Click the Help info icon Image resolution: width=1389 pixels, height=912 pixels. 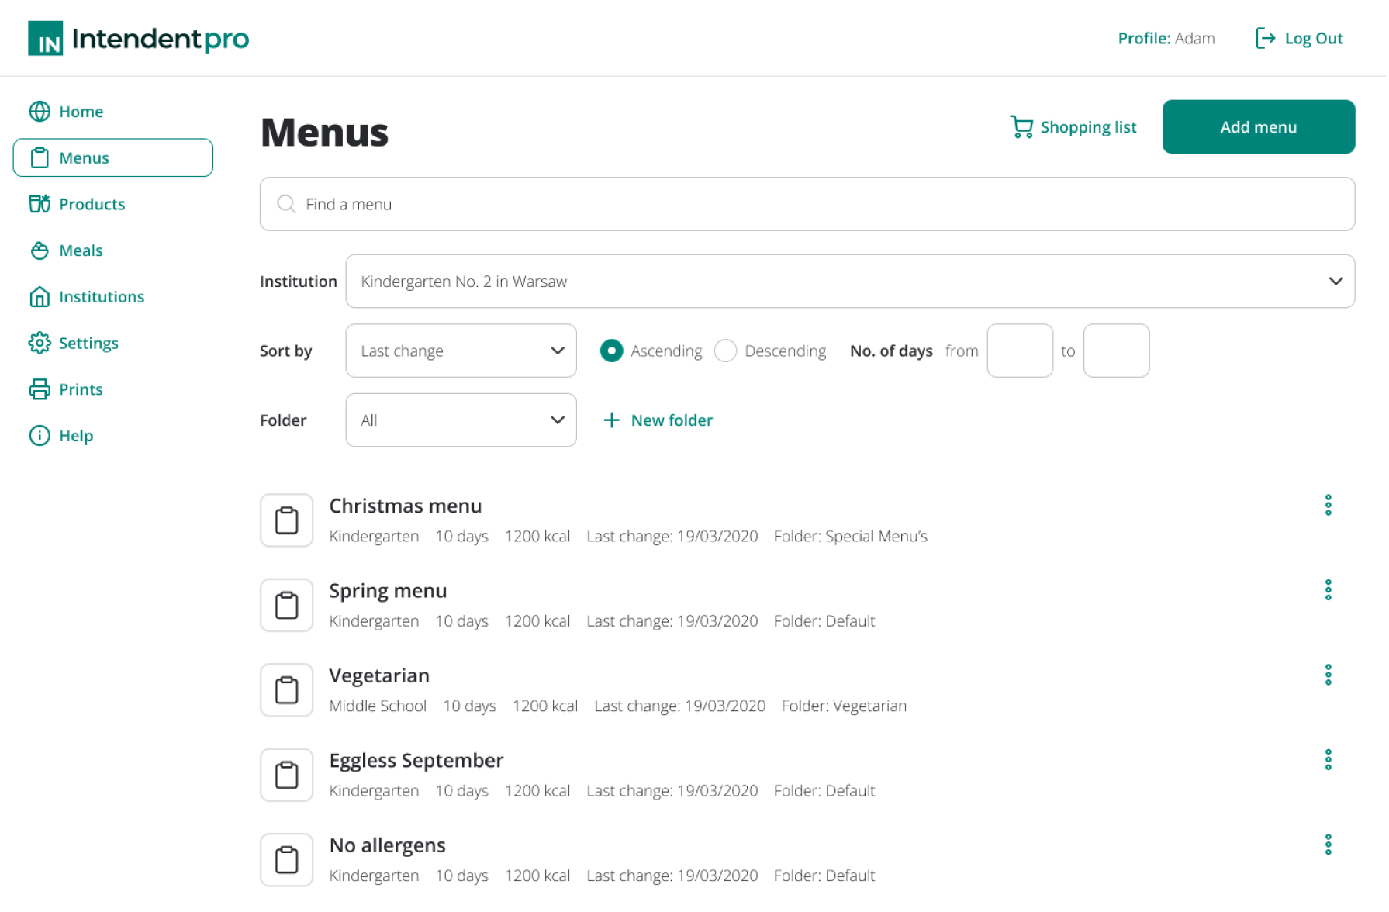(40, 436)
